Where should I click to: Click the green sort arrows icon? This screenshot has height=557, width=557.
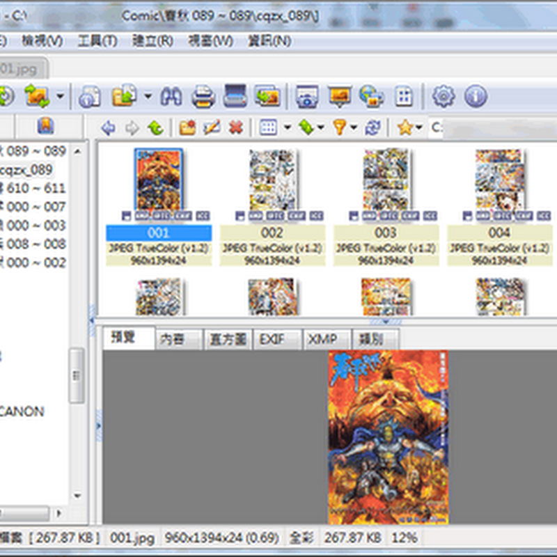coord(306,127)
